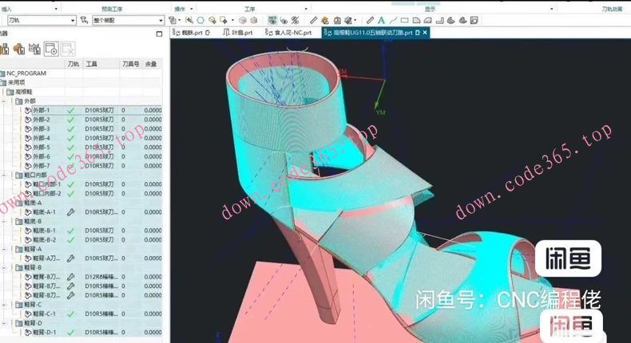
Task: Click the highlighted eye show-view icon
Action: coord(272,20)
